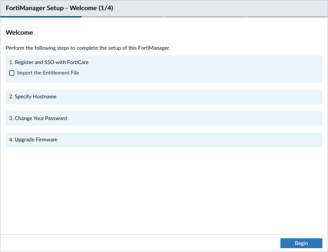Viewport: 328px width, 252px height.
Task: Select the first wizard progress segment
Action: tap(41, 16)
